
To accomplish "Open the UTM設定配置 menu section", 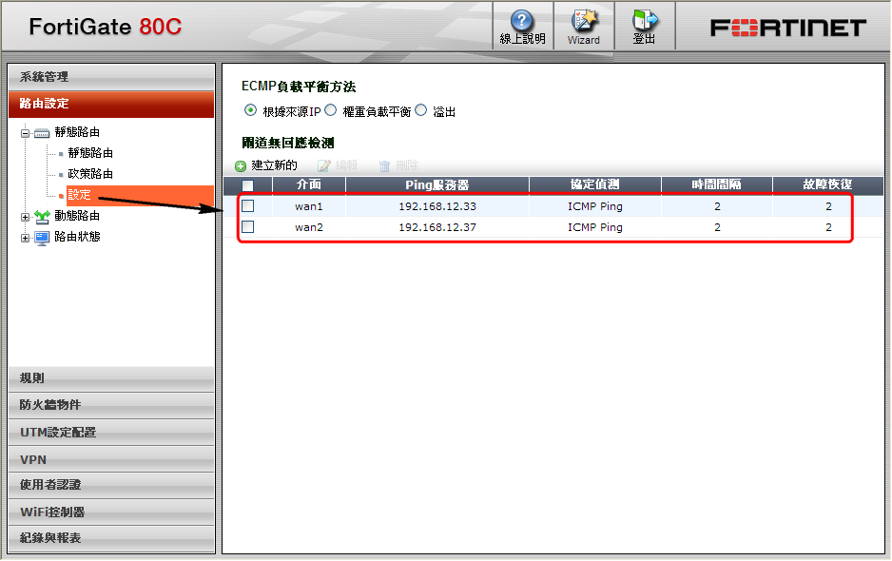I will coord(111,433).
